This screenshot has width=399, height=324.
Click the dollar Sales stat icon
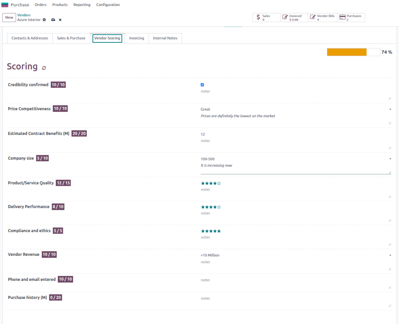click(x=258, y=17)
